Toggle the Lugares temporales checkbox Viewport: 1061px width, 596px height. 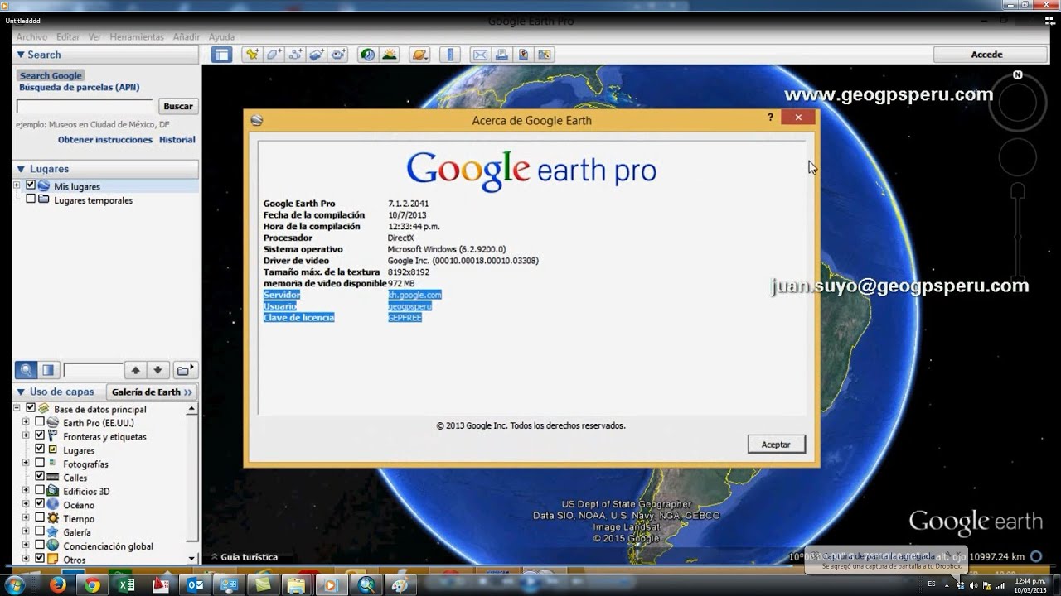tap(31, 199)
